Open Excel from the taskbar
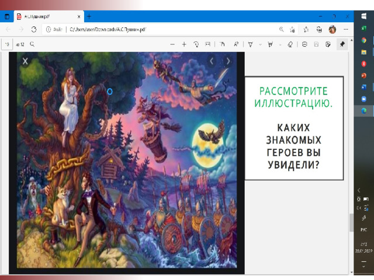The width and height of the screenshot is (374, 280). click(363, 29)
